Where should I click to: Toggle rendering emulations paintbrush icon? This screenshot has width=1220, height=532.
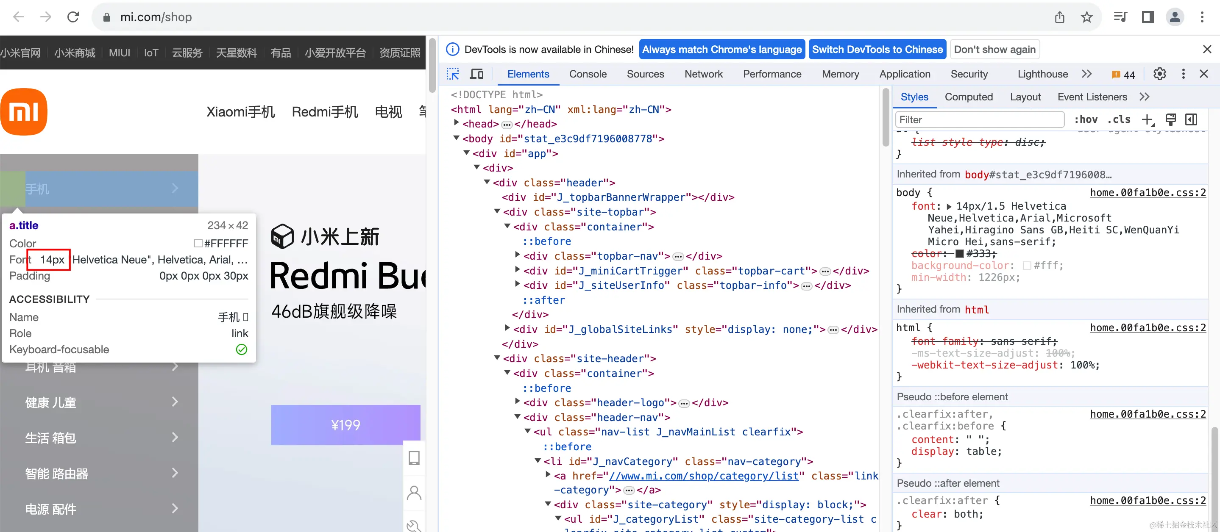click(x=1170, y=120)
